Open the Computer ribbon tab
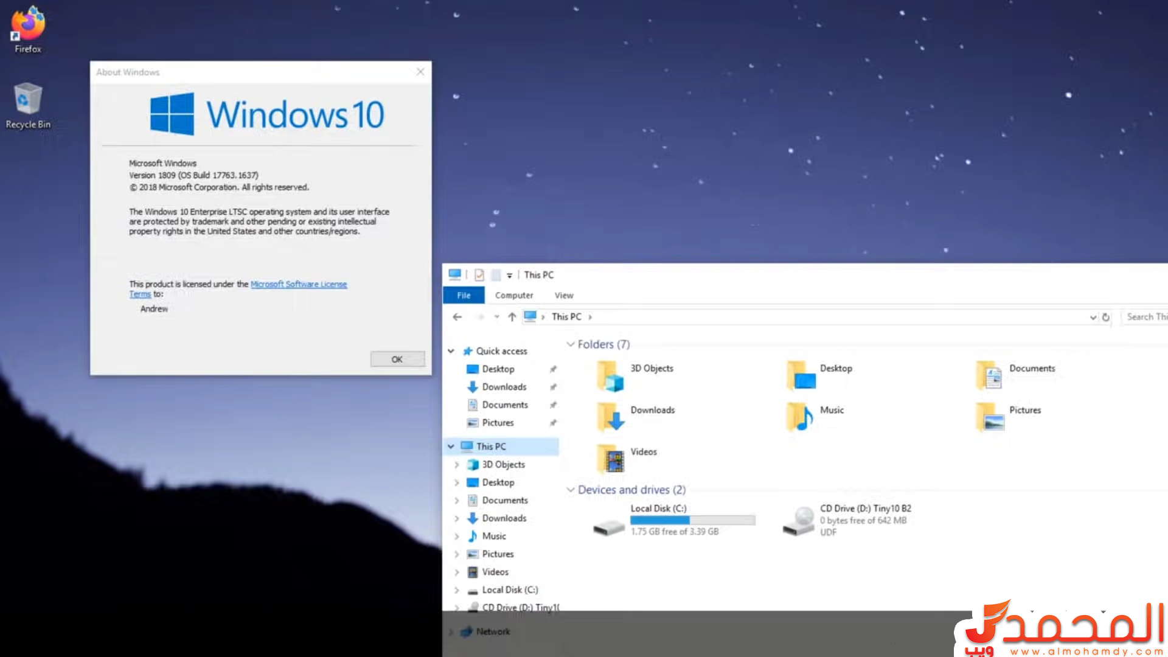This screenshot has height=657, width=1168. [x=513, y=295]
